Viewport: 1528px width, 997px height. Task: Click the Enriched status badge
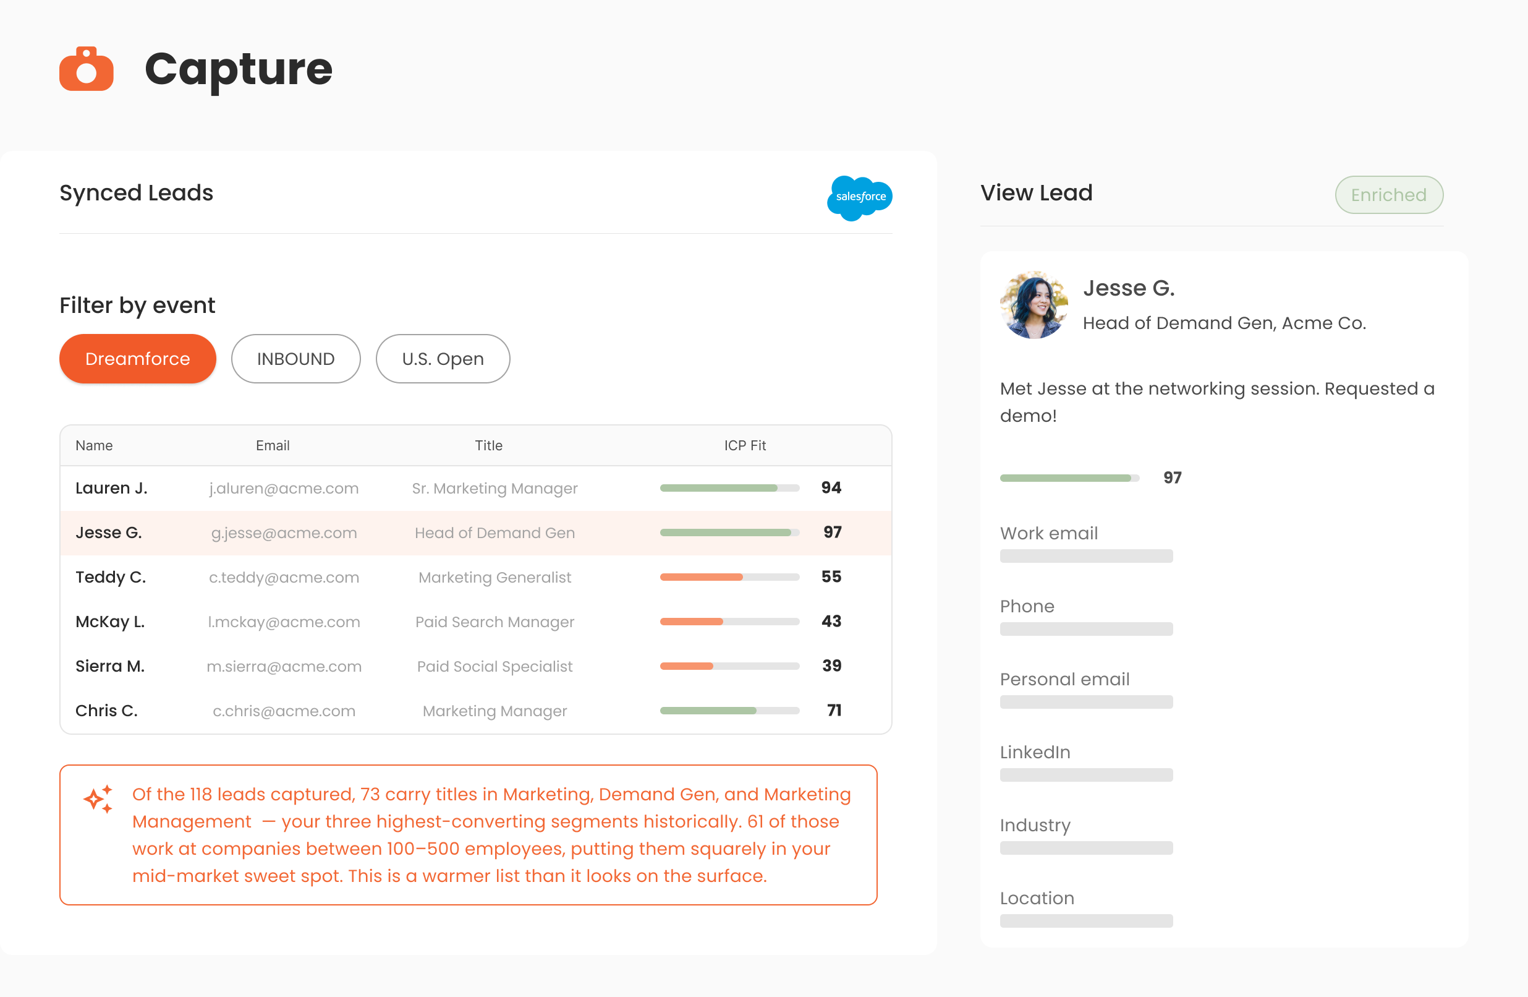pyautogui.click(x=1388, y=195)
